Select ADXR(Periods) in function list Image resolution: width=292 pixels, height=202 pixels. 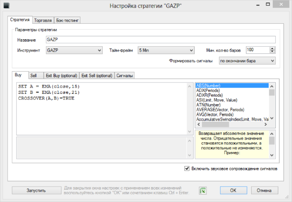(232, 95)
